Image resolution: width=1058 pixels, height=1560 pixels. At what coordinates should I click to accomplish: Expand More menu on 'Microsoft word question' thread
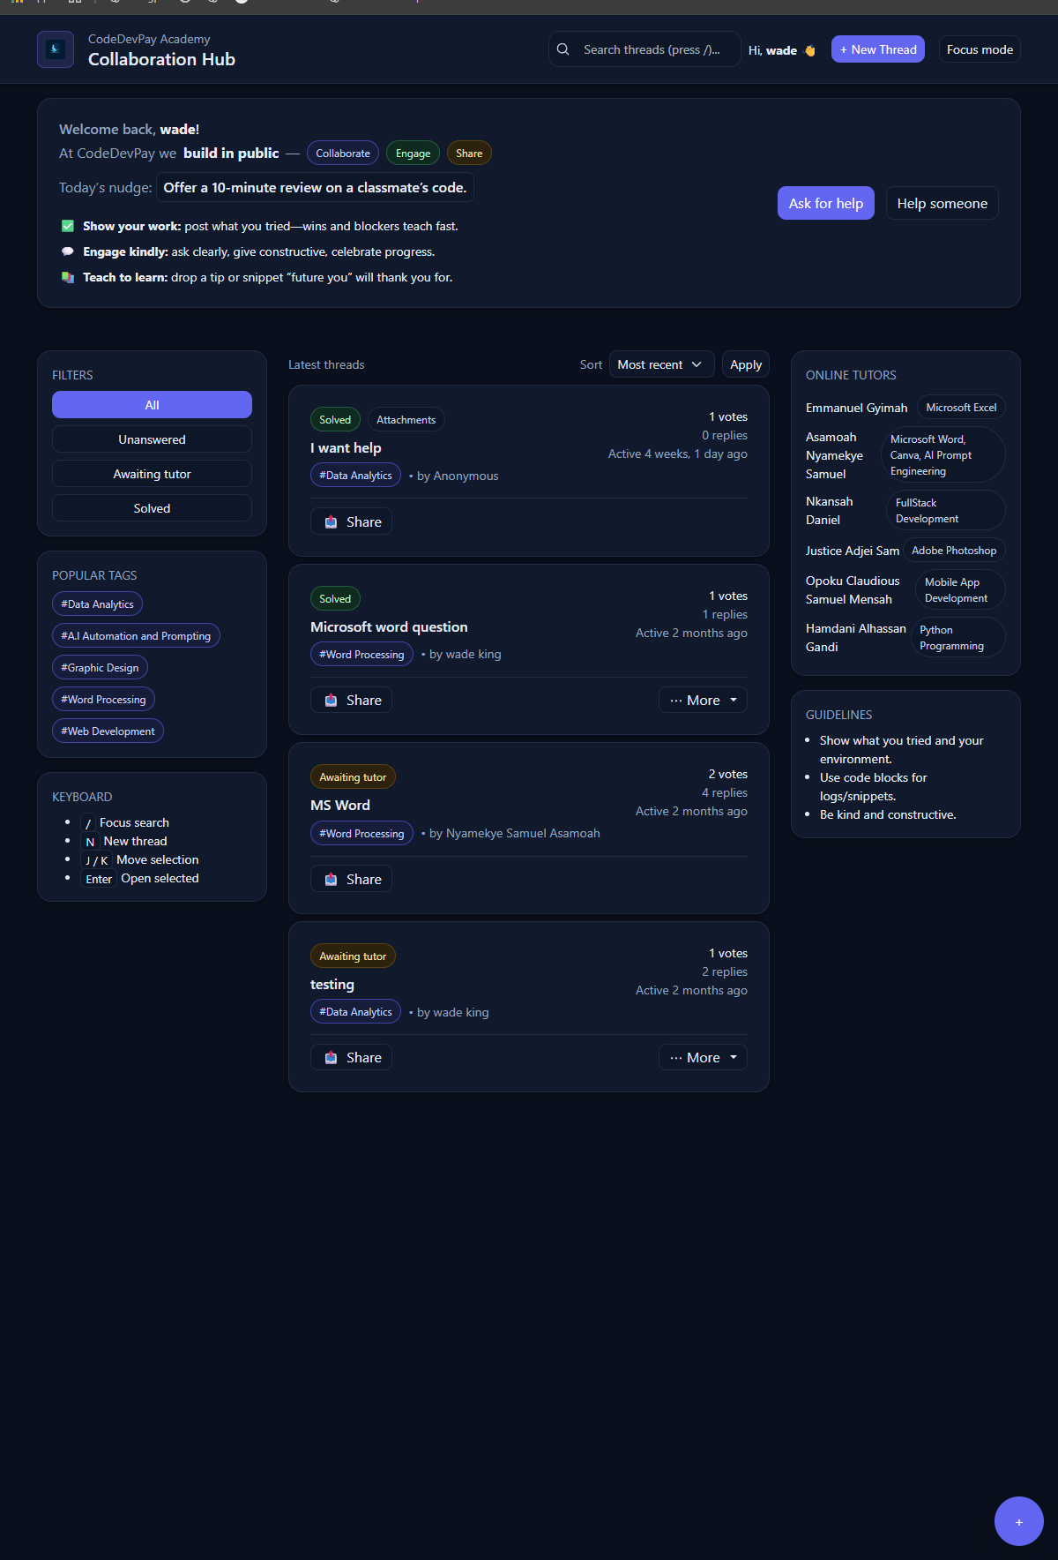click(703, 700)
